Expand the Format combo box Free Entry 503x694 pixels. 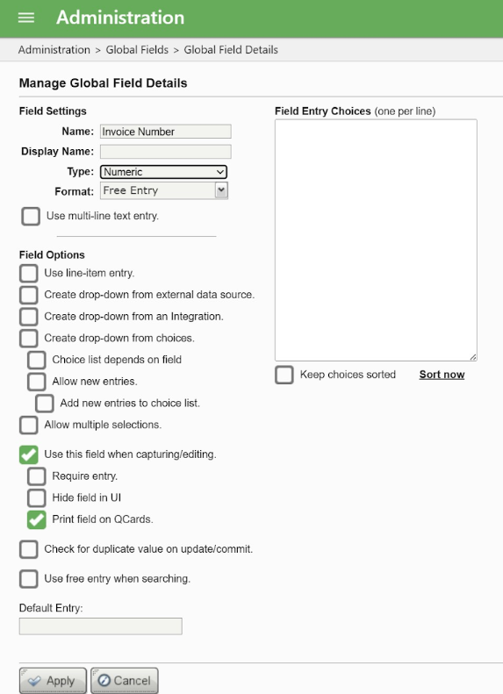coord(164,190)
